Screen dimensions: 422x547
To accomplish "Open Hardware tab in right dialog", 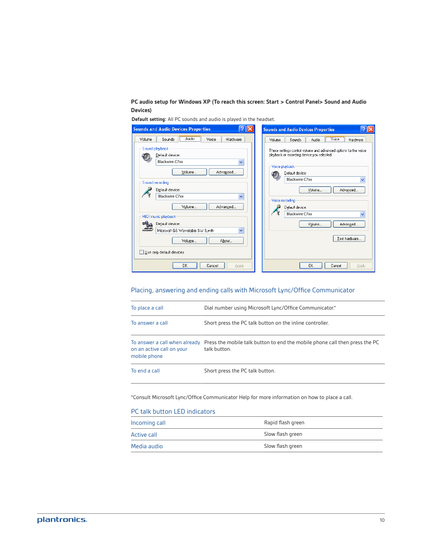I will tap(356, 140).
